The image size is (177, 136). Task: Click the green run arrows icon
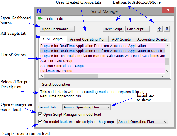point(40,19)
